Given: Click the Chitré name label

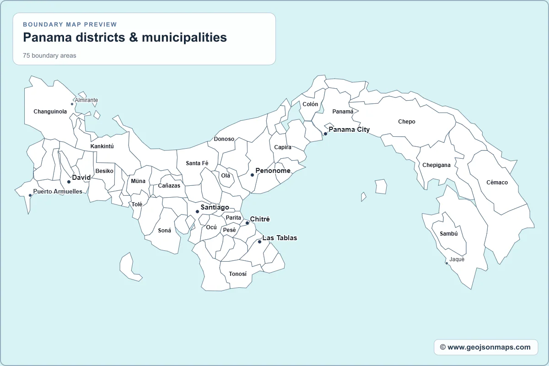Looking at the screenshot, I should 260,220.
